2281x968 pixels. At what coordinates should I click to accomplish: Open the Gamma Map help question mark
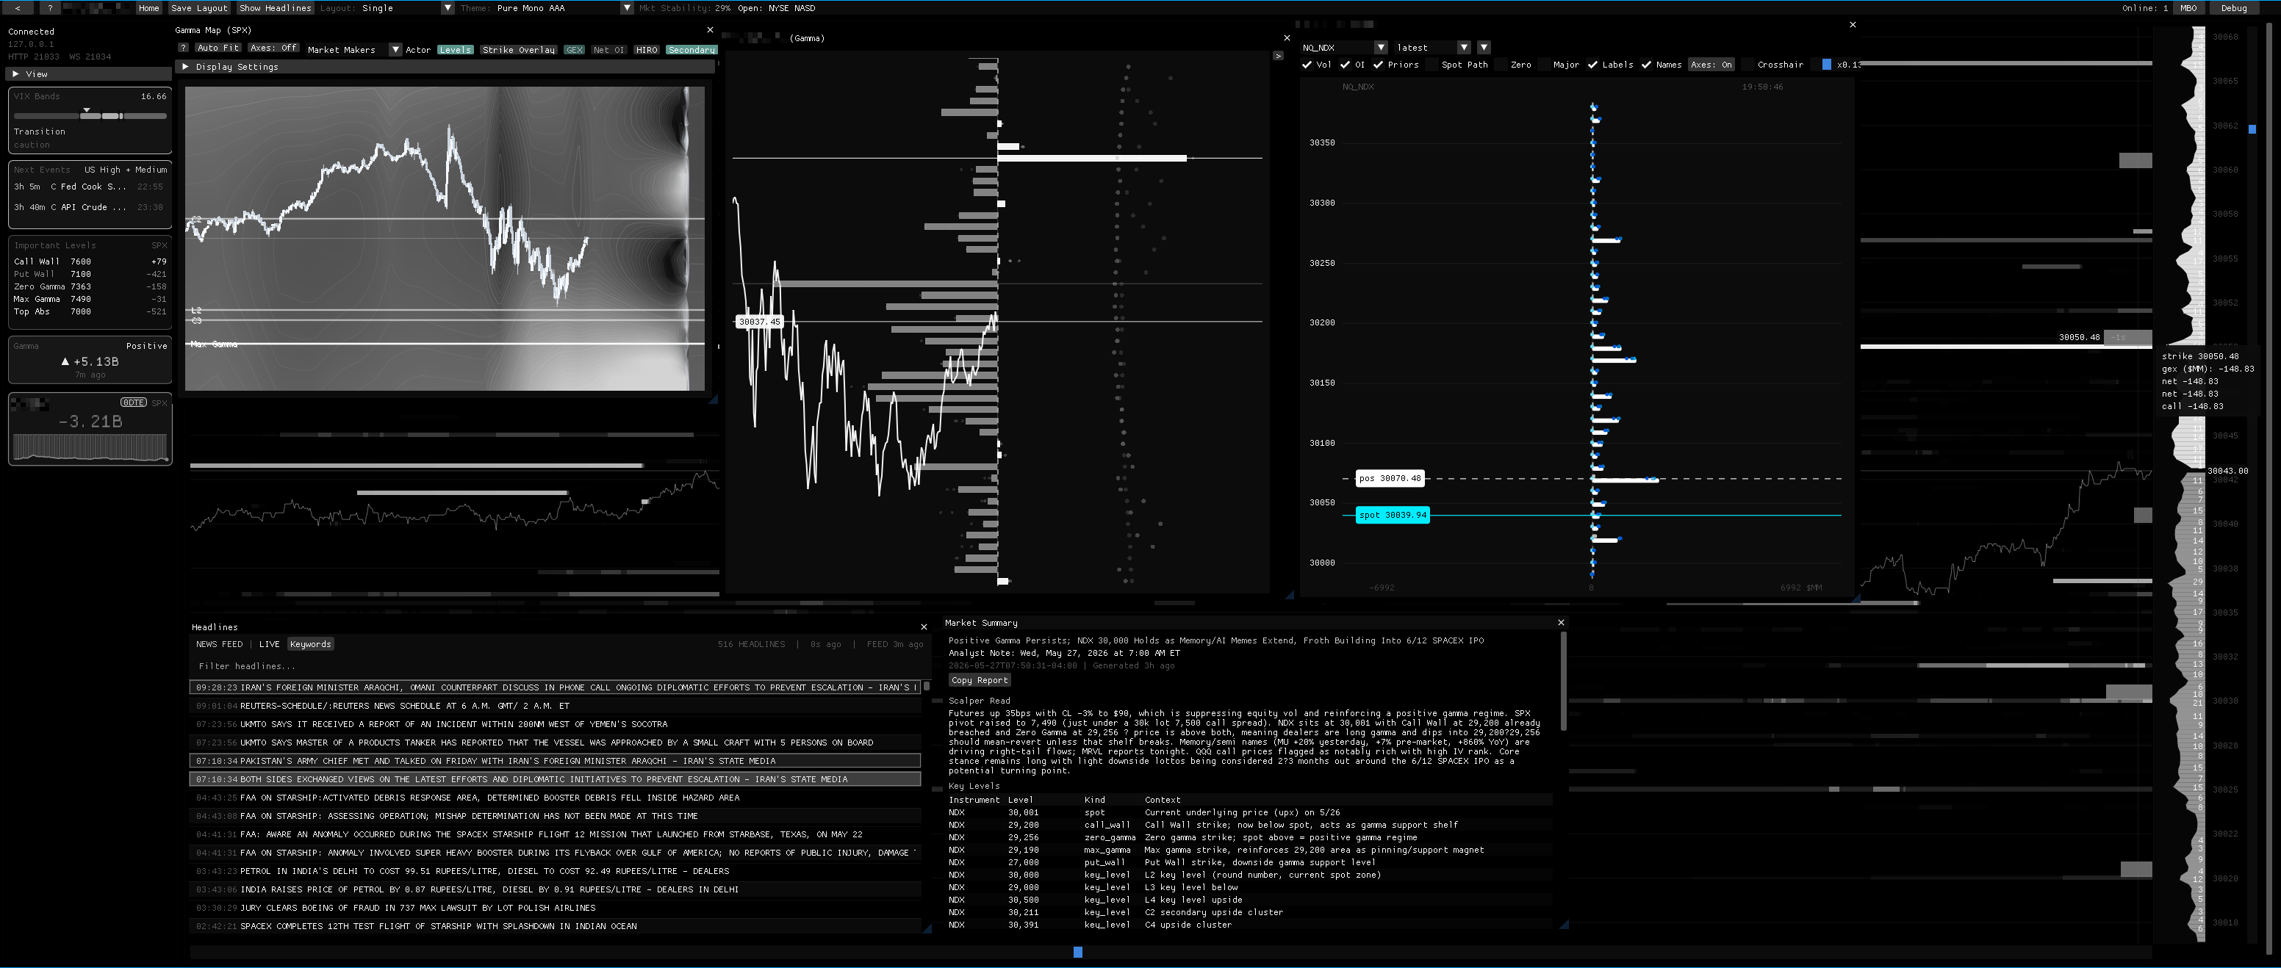click(x=183, y=48)
